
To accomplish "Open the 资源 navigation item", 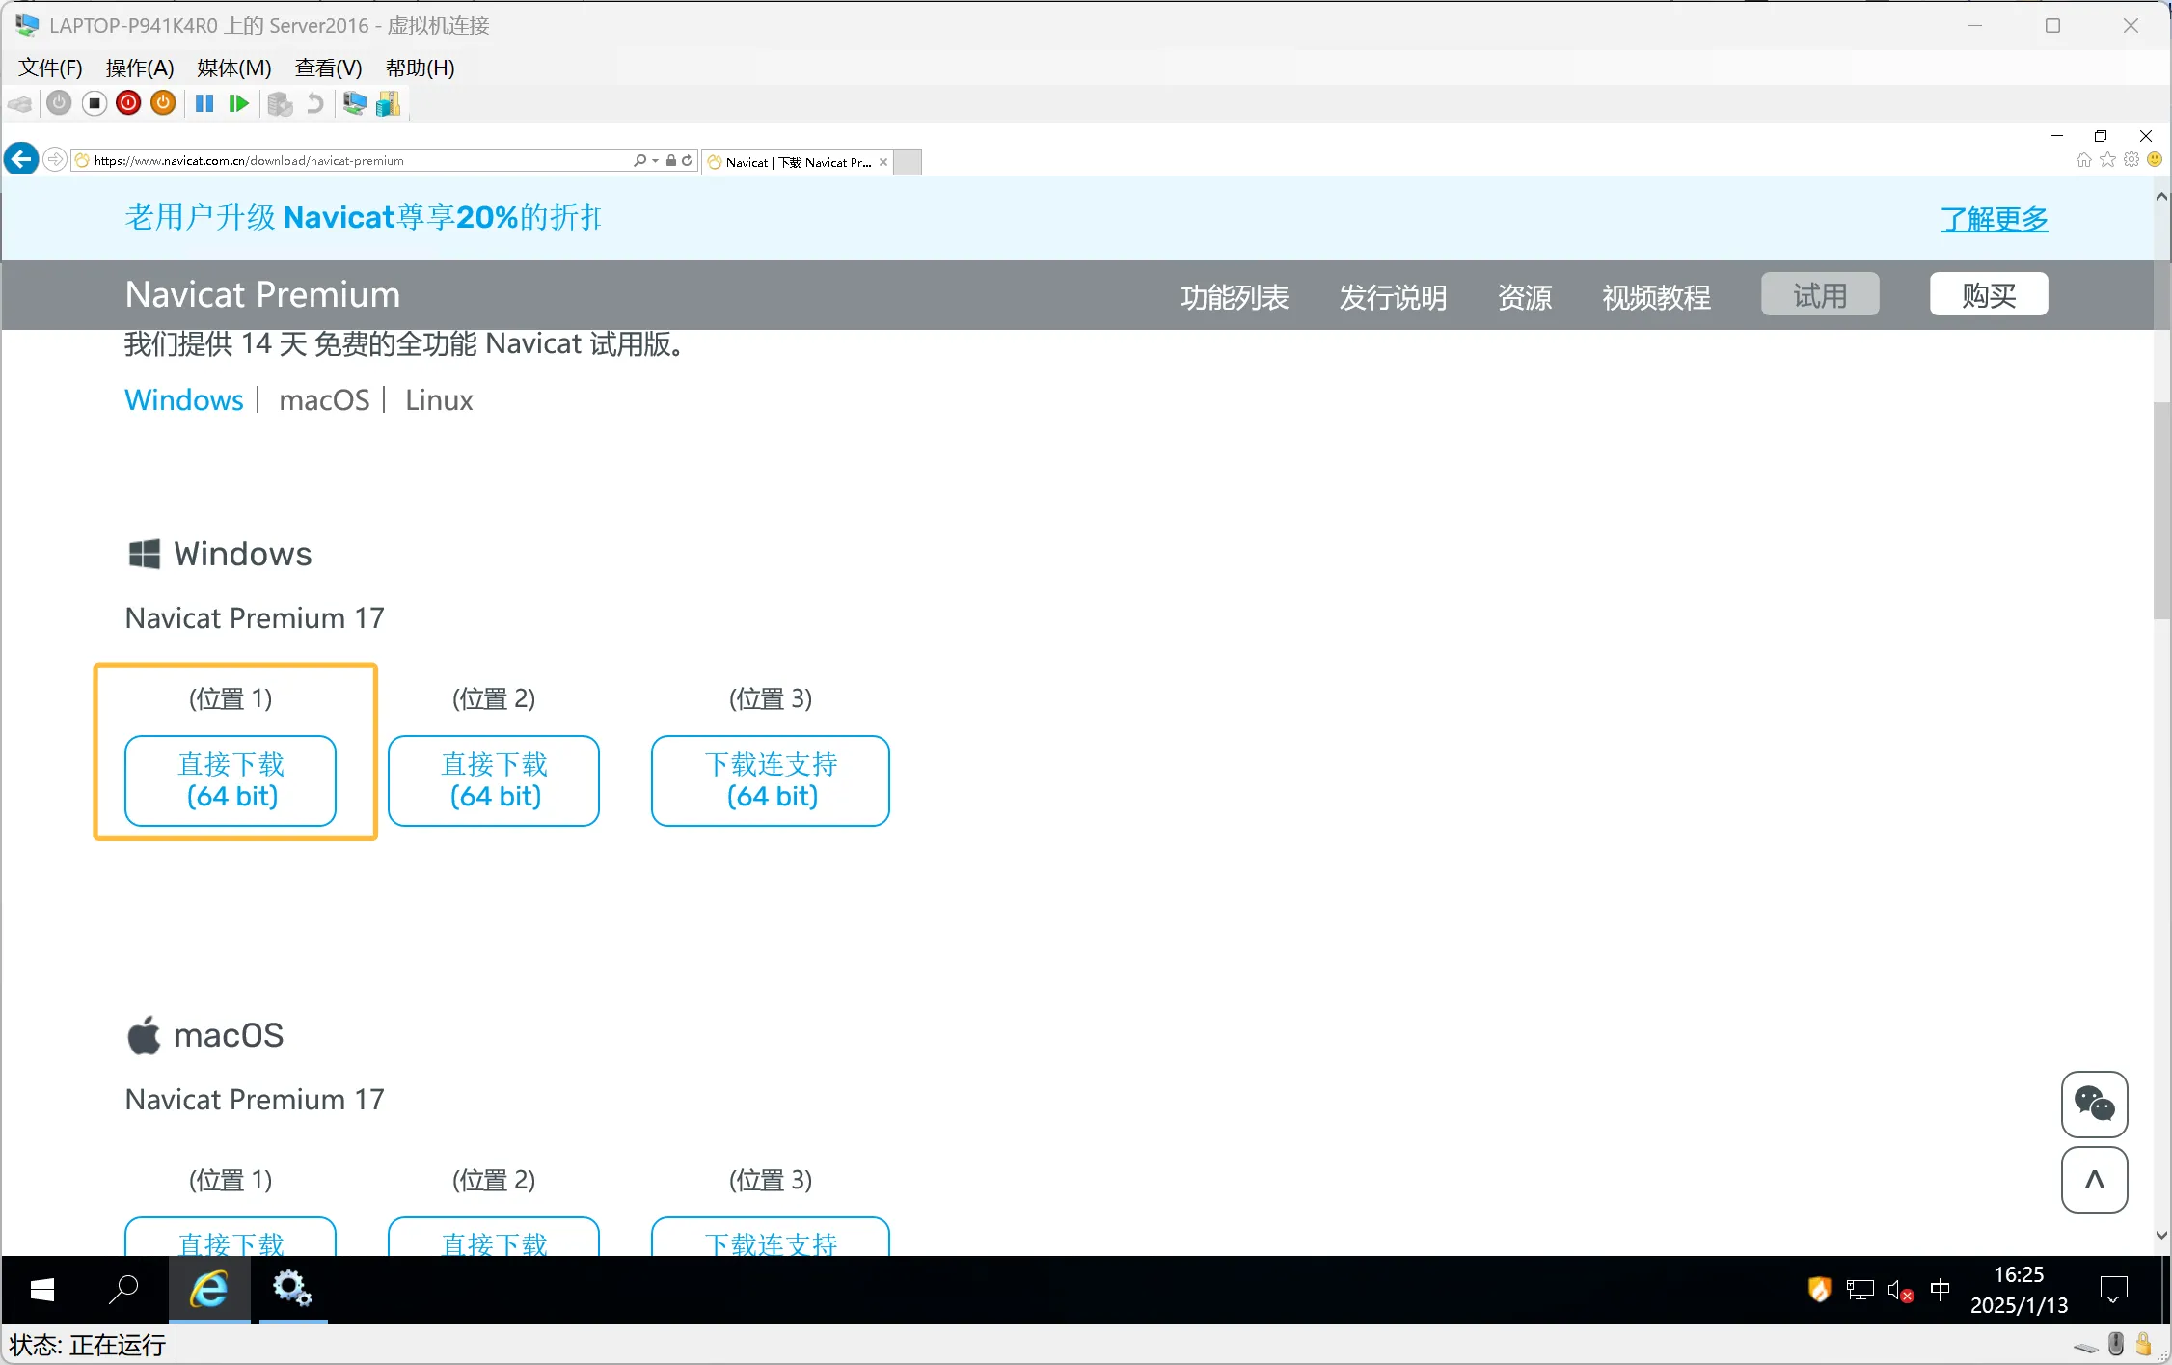I will point(1525,296).
